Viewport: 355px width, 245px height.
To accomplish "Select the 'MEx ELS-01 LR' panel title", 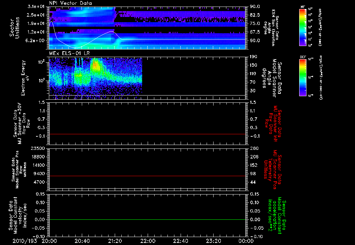I will 69,53.
